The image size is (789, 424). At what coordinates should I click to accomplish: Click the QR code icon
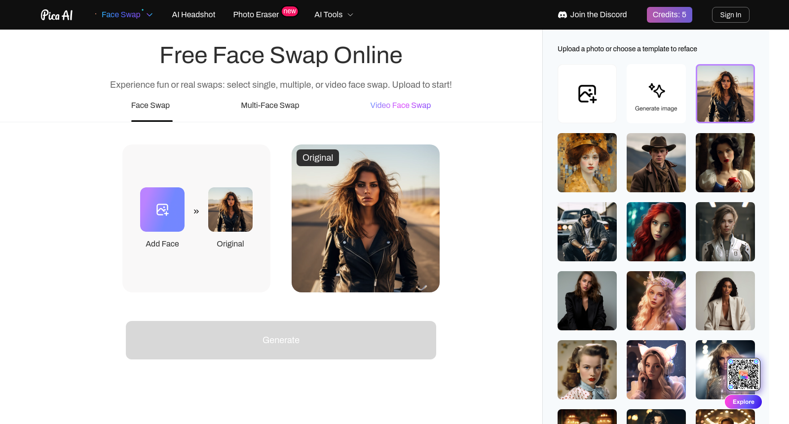tap(744, 375)
